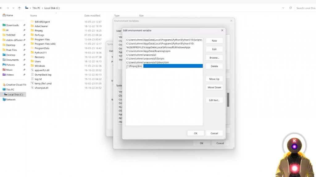Select the AdwCleaner folder
This screenshot has height=177, width=316.
pyautogui.click(x=41, y=26)
